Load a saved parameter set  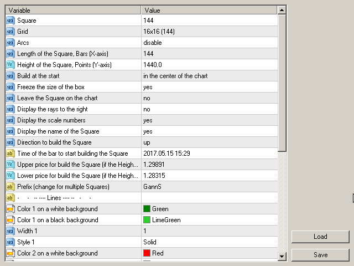click(x=320, y=237)
